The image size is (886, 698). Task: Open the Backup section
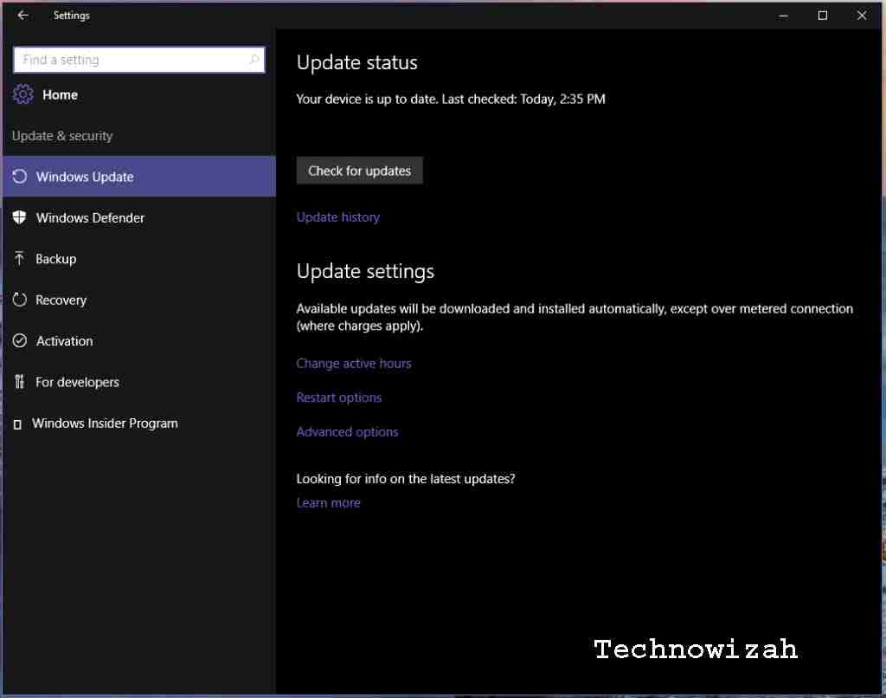coord(139,258)
